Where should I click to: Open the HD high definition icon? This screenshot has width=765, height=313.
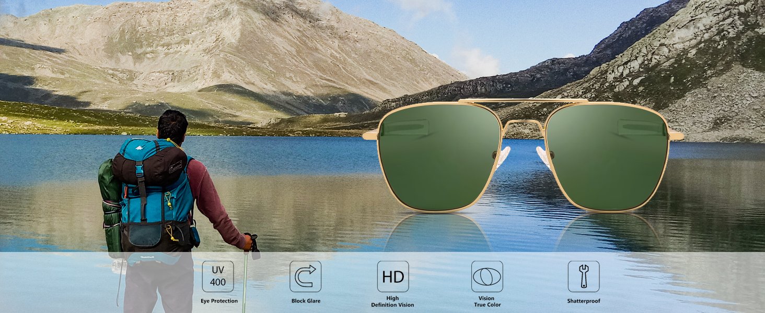(x=393, y=276)
